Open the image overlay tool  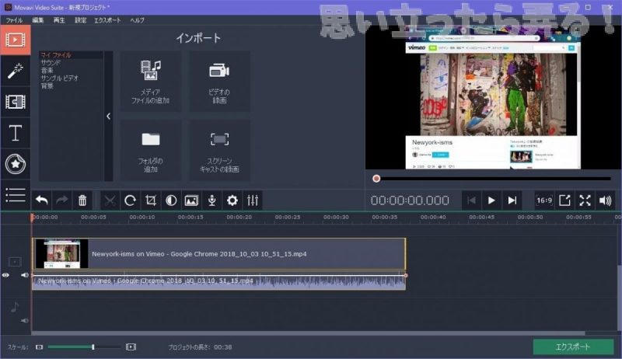point(191,200)
